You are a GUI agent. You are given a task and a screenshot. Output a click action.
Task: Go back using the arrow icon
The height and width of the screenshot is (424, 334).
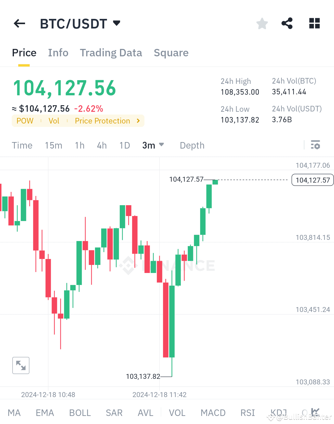point(19,23)
